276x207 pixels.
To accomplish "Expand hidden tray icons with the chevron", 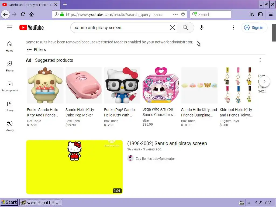I will [x=249, y=203].
